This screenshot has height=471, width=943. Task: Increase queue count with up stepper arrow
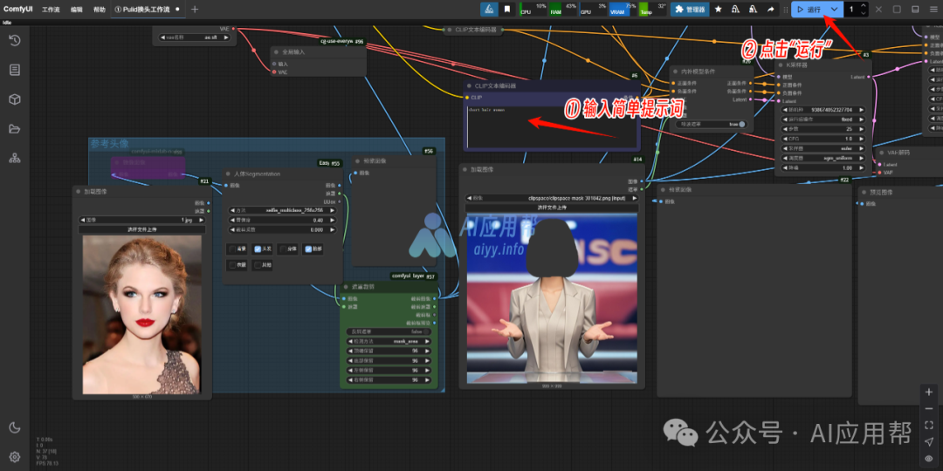[x=864, y=6]
